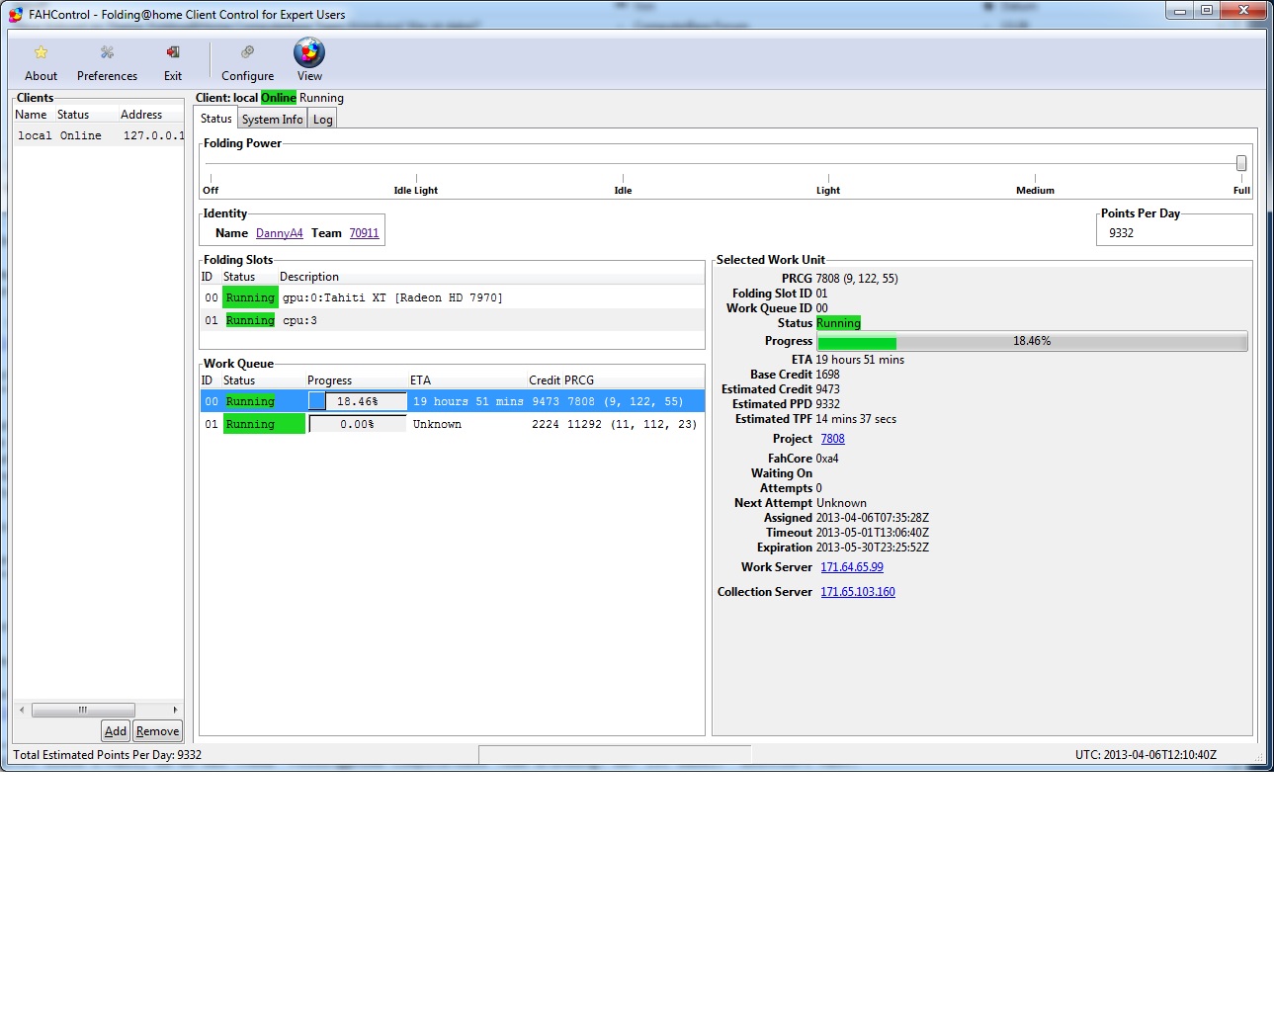The image size is (1274, 1012).
Task: Select folding slot 00 Tahiti XT GPU
Action: tap(452, 297)
